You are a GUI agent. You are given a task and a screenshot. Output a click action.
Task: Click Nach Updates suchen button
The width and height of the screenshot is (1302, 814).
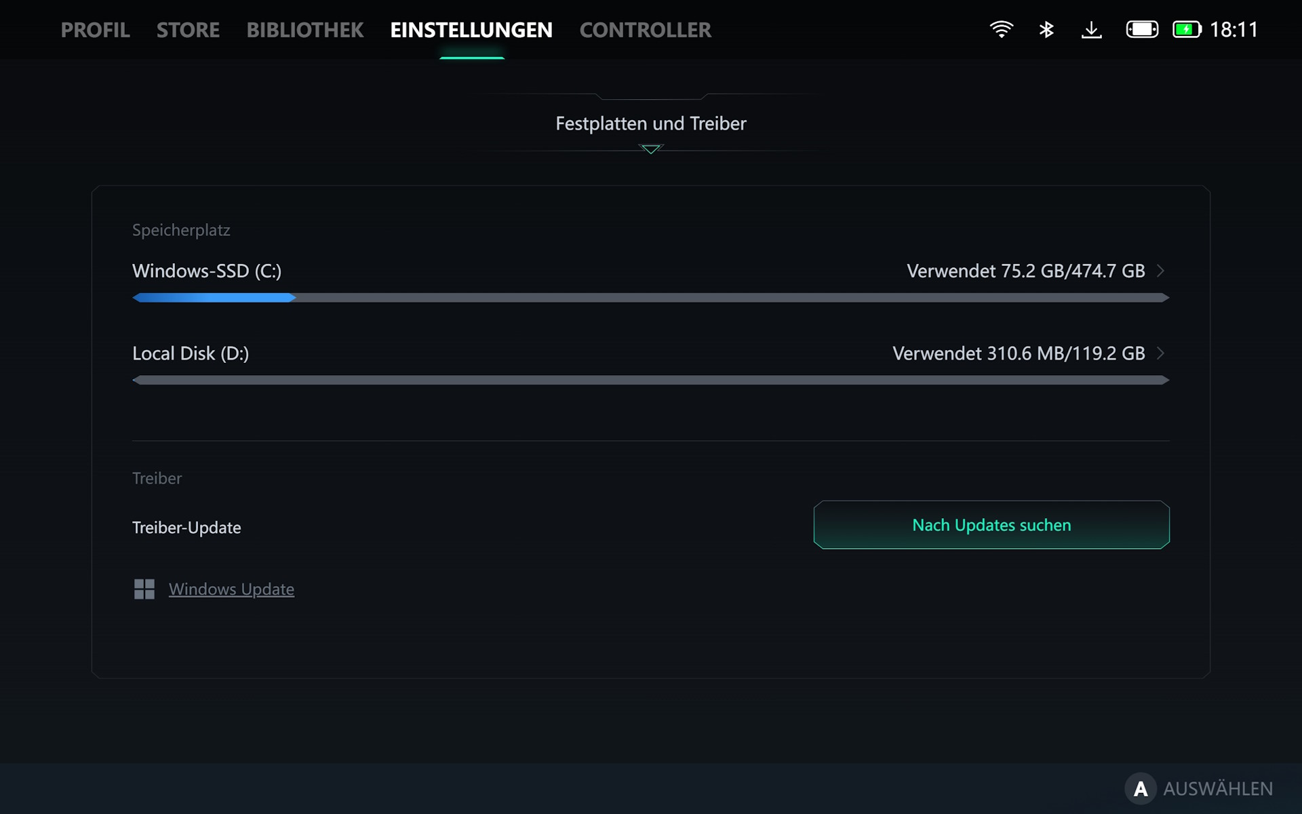[991, 525]
